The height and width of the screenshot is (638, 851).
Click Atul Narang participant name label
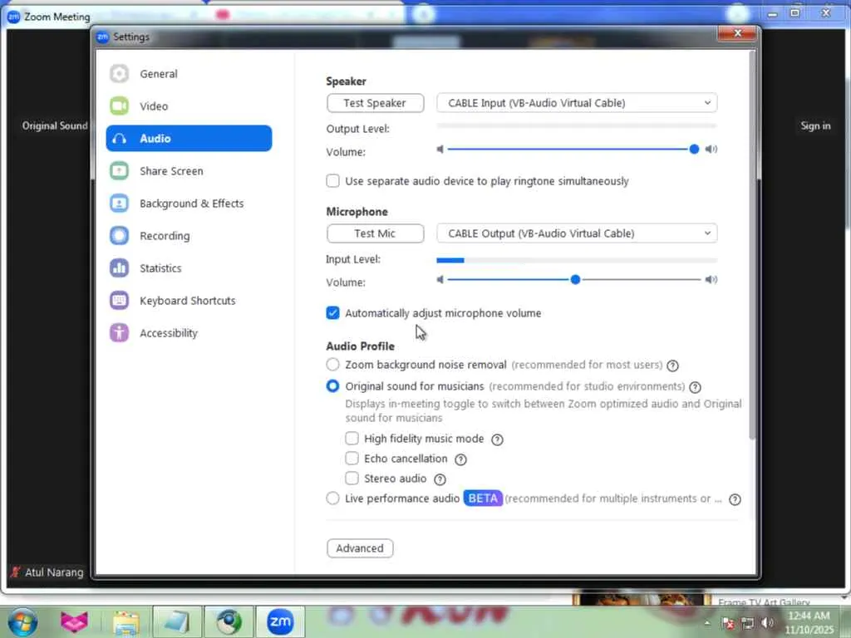point(54,572)
